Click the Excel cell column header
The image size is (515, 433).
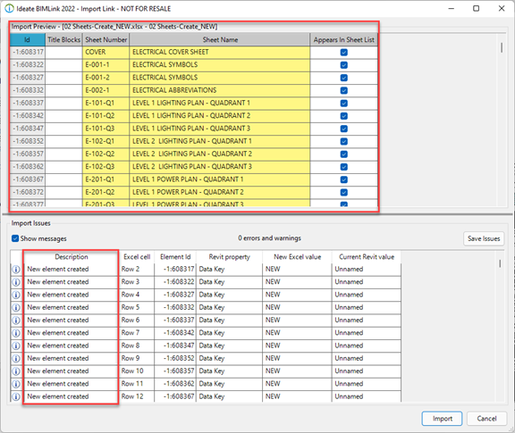click(x=137, y=257)
